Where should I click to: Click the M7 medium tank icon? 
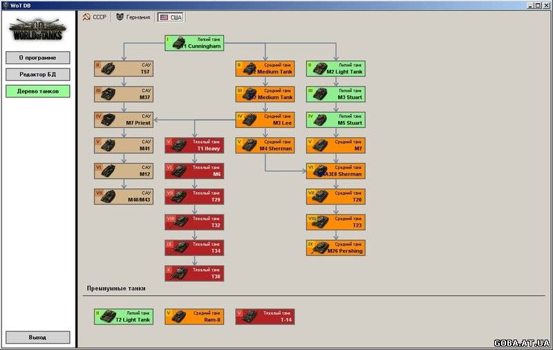[320, 145]
